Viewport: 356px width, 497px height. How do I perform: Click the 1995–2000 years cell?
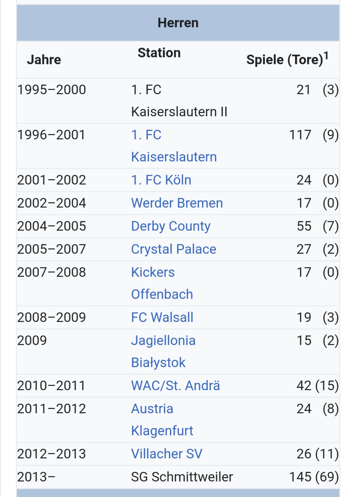point(51,90)
